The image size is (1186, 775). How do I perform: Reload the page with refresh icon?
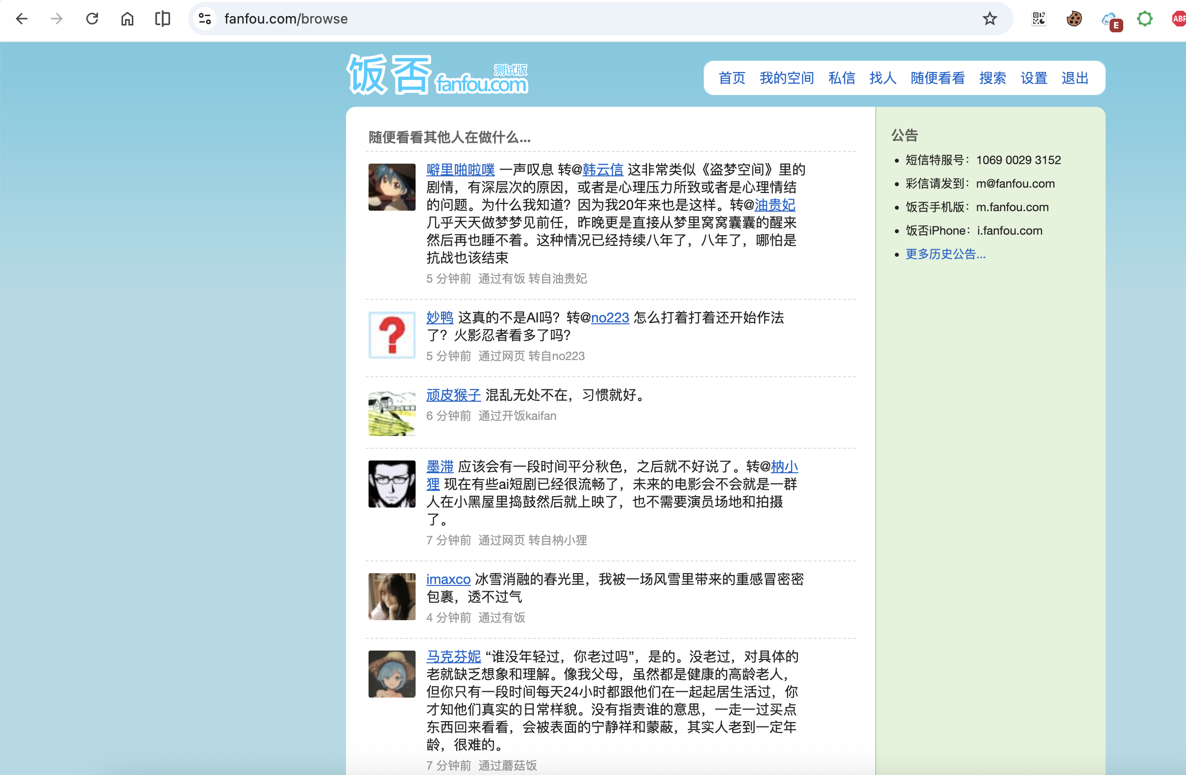92,19
